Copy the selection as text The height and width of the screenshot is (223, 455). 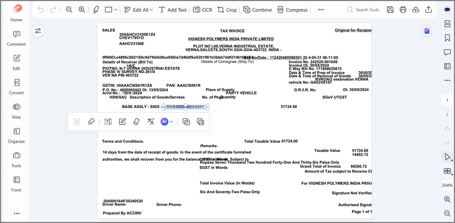pos(186,122)
